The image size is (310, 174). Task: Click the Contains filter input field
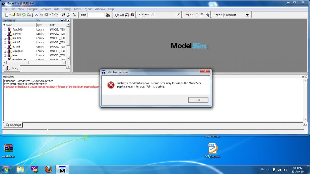[x=163, y=15]
